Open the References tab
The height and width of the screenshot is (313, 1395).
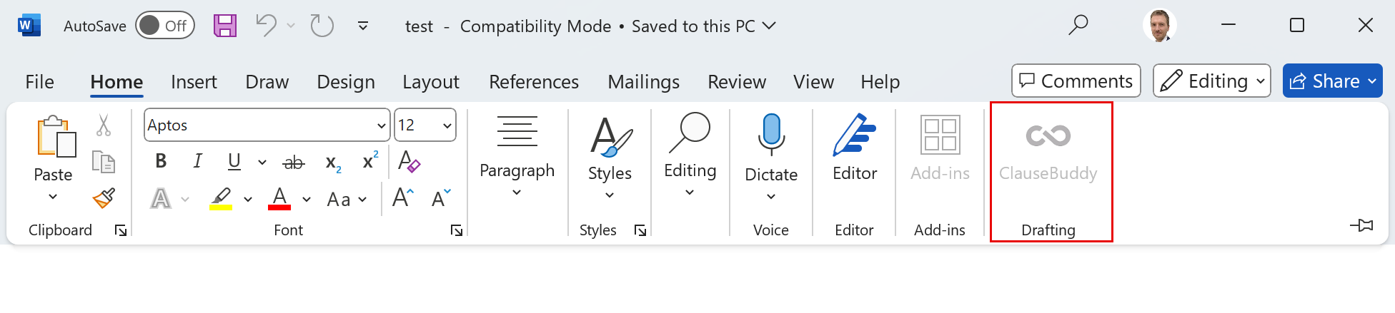point(533,82)
